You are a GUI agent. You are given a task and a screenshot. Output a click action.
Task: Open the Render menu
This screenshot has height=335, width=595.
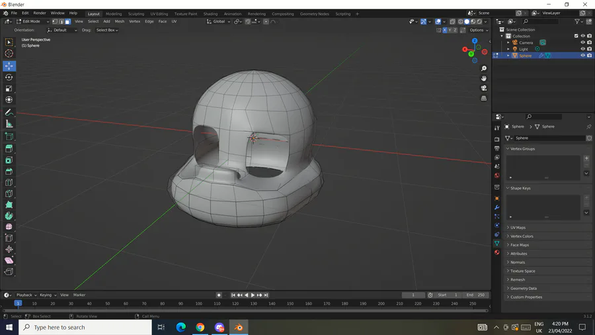(x=40, y=13)
